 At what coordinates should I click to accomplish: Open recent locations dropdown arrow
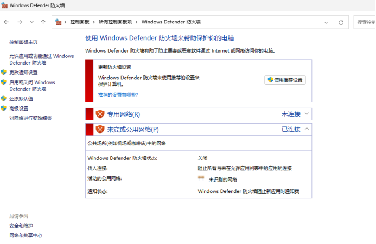point(31,22)
